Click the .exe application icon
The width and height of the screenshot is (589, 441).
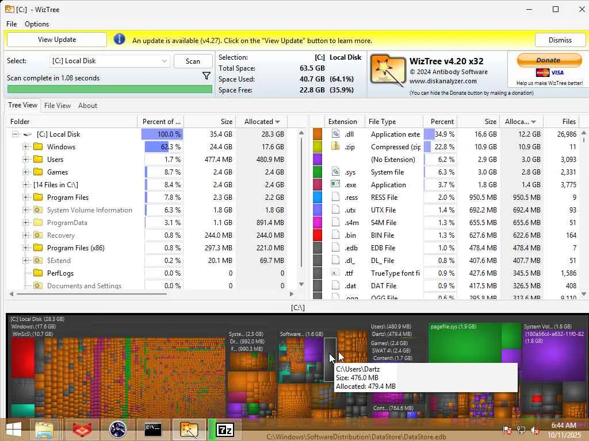coord(335,184)
